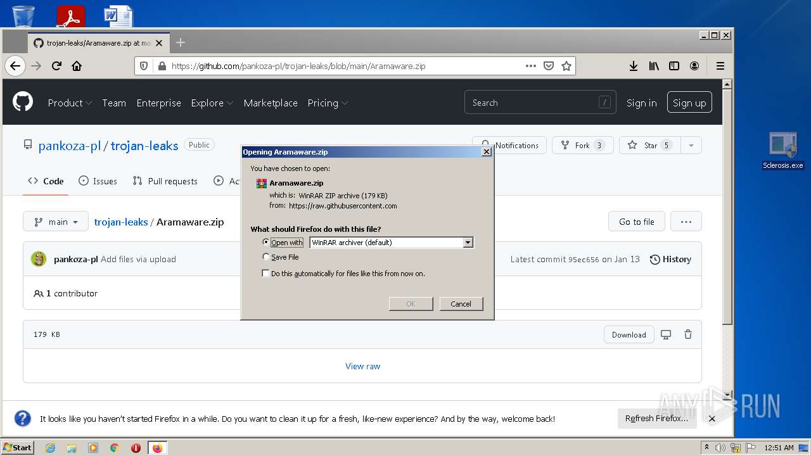Open the Pull requests tab
Image resolution: width=811 pixels, height=456 pixels.
(x=165, y=181)
